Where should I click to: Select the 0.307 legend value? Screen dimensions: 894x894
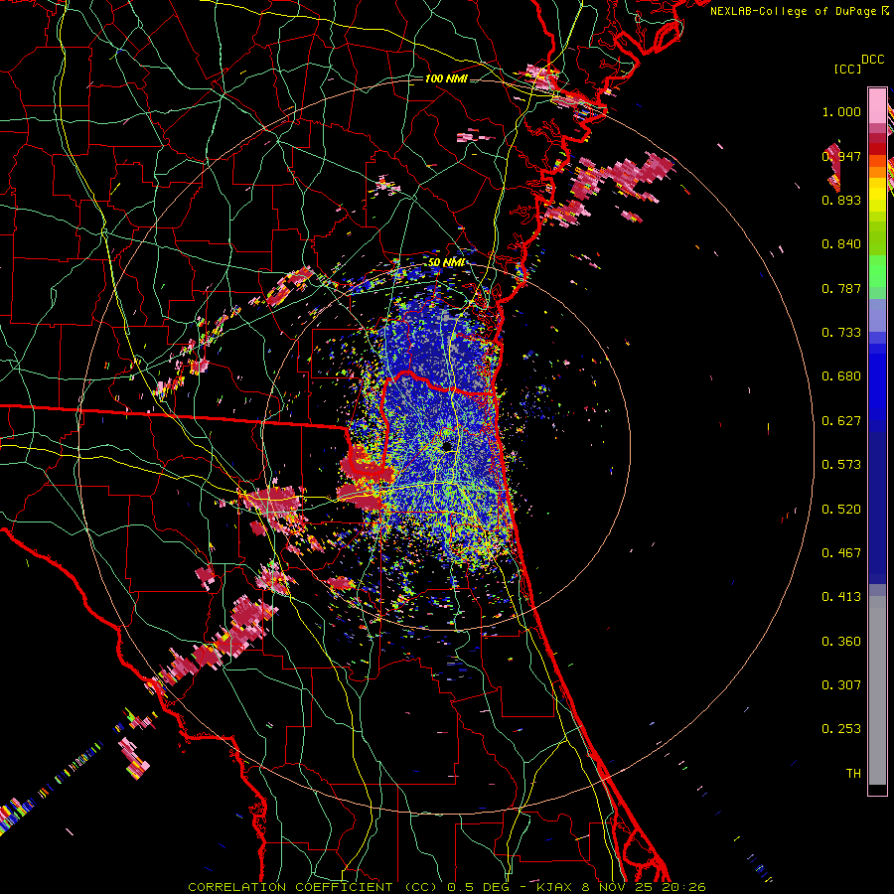841,685
